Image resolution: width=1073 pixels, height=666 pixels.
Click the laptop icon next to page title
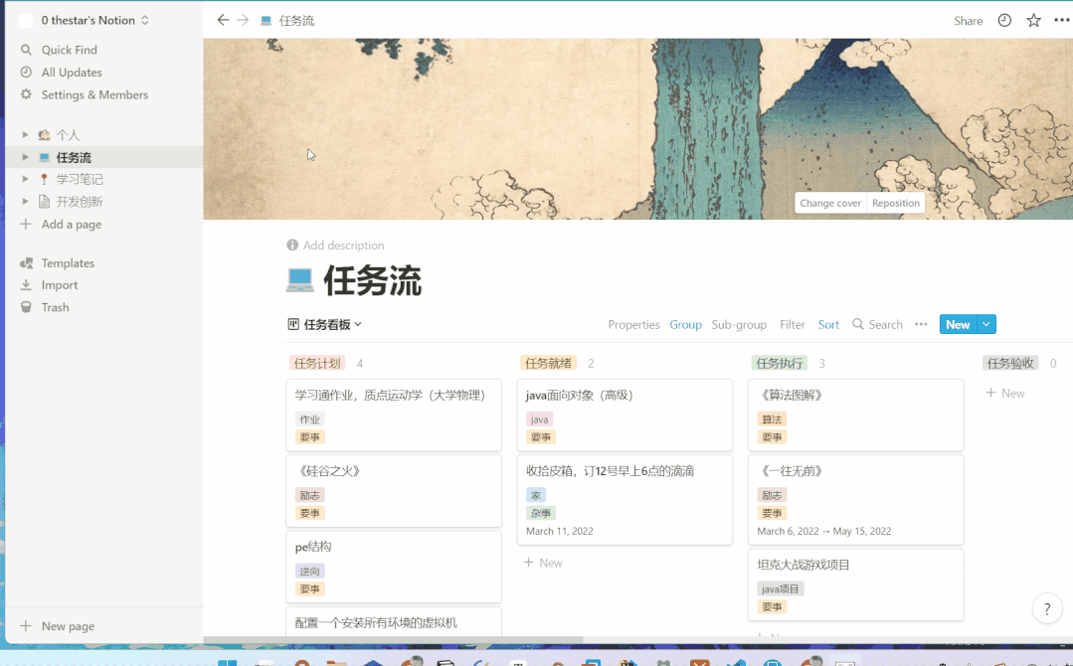(x=299, y=280)
